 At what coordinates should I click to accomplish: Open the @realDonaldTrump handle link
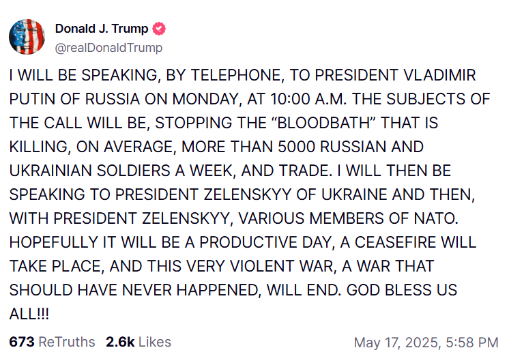click(108, 48)
